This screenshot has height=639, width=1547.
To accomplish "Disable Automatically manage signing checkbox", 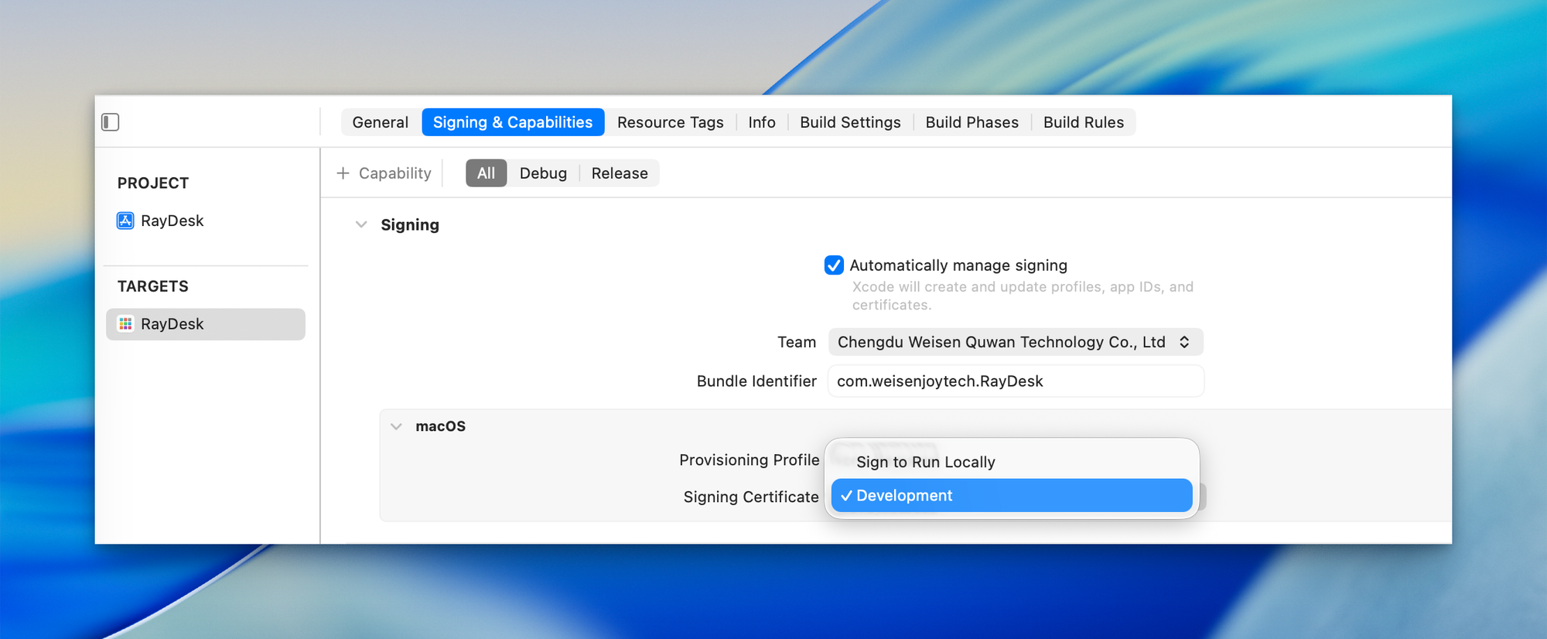I will pyautogui.click(x=834, y=265).
